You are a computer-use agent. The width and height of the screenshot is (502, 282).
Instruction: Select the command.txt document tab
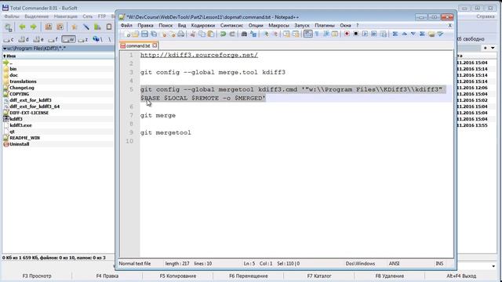[138, 45]
